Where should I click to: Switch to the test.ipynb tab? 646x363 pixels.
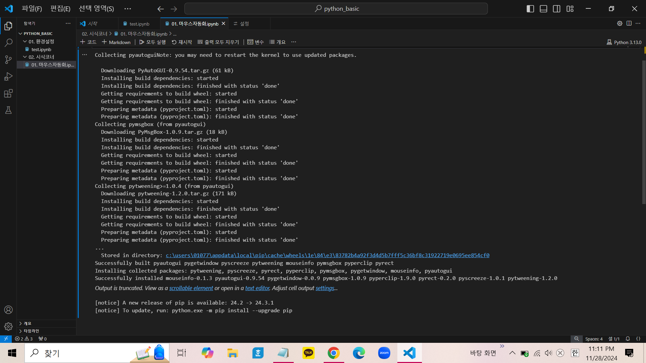pyautogui.click(x=139, y=24)
